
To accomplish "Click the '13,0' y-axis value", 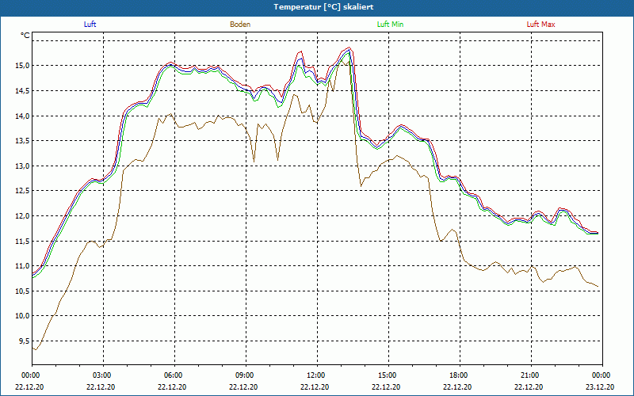I will 23,166.
